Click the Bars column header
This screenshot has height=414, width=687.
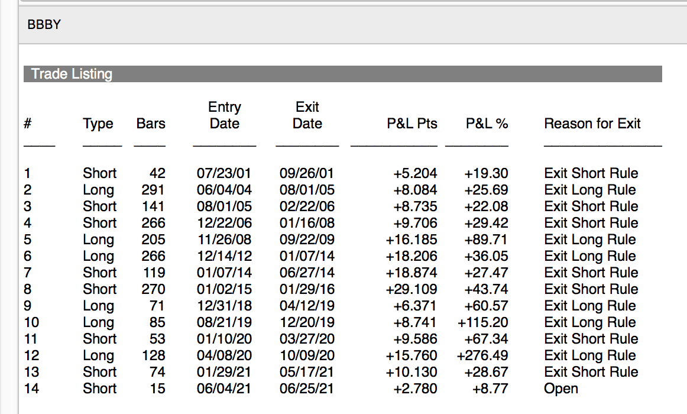(151, 124)
